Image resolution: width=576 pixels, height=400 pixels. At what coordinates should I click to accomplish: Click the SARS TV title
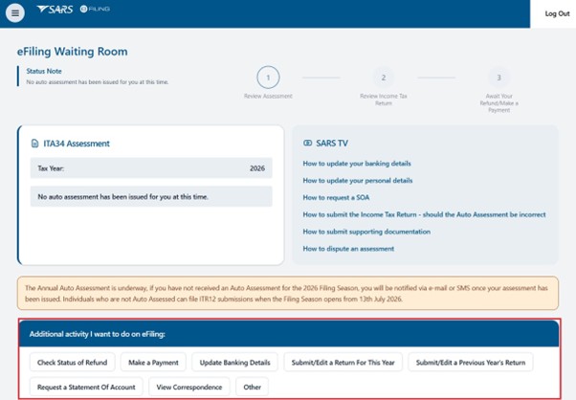(x=332, y=143)
